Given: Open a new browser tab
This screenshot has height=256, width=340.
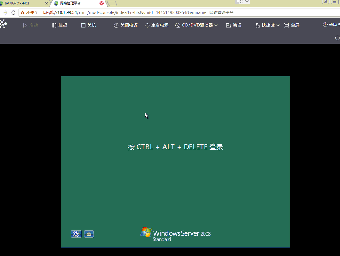Looking at the screenshot, I should click(x=112, y=4).
